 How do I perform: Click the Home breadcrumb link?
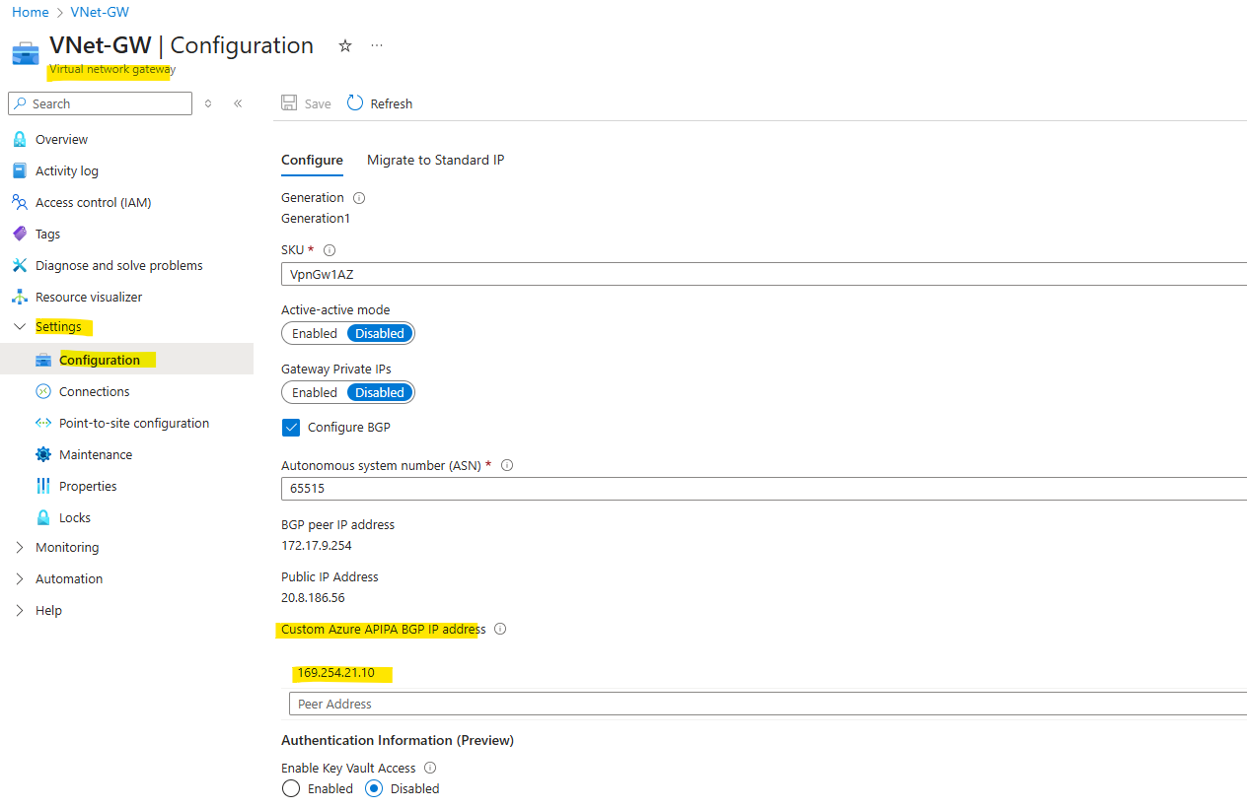click(30, 12)
